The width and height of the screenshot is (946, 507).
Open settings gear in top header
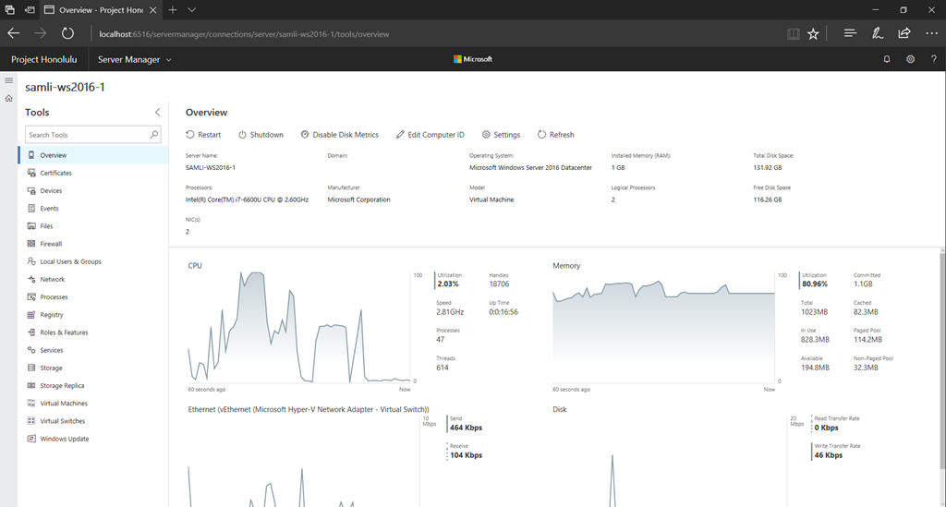[x=910, y=59]
